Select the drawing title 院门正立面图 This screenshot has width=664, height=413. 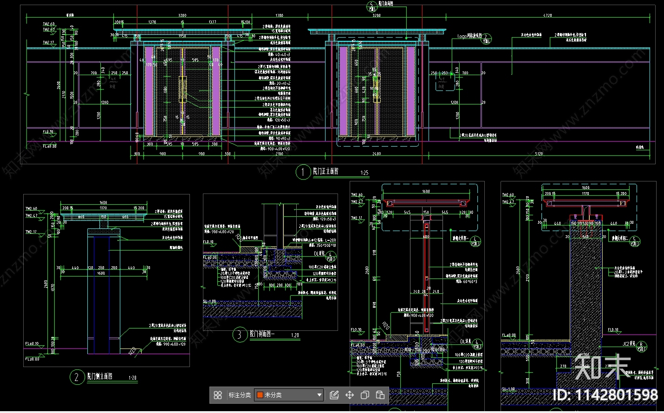326,171
